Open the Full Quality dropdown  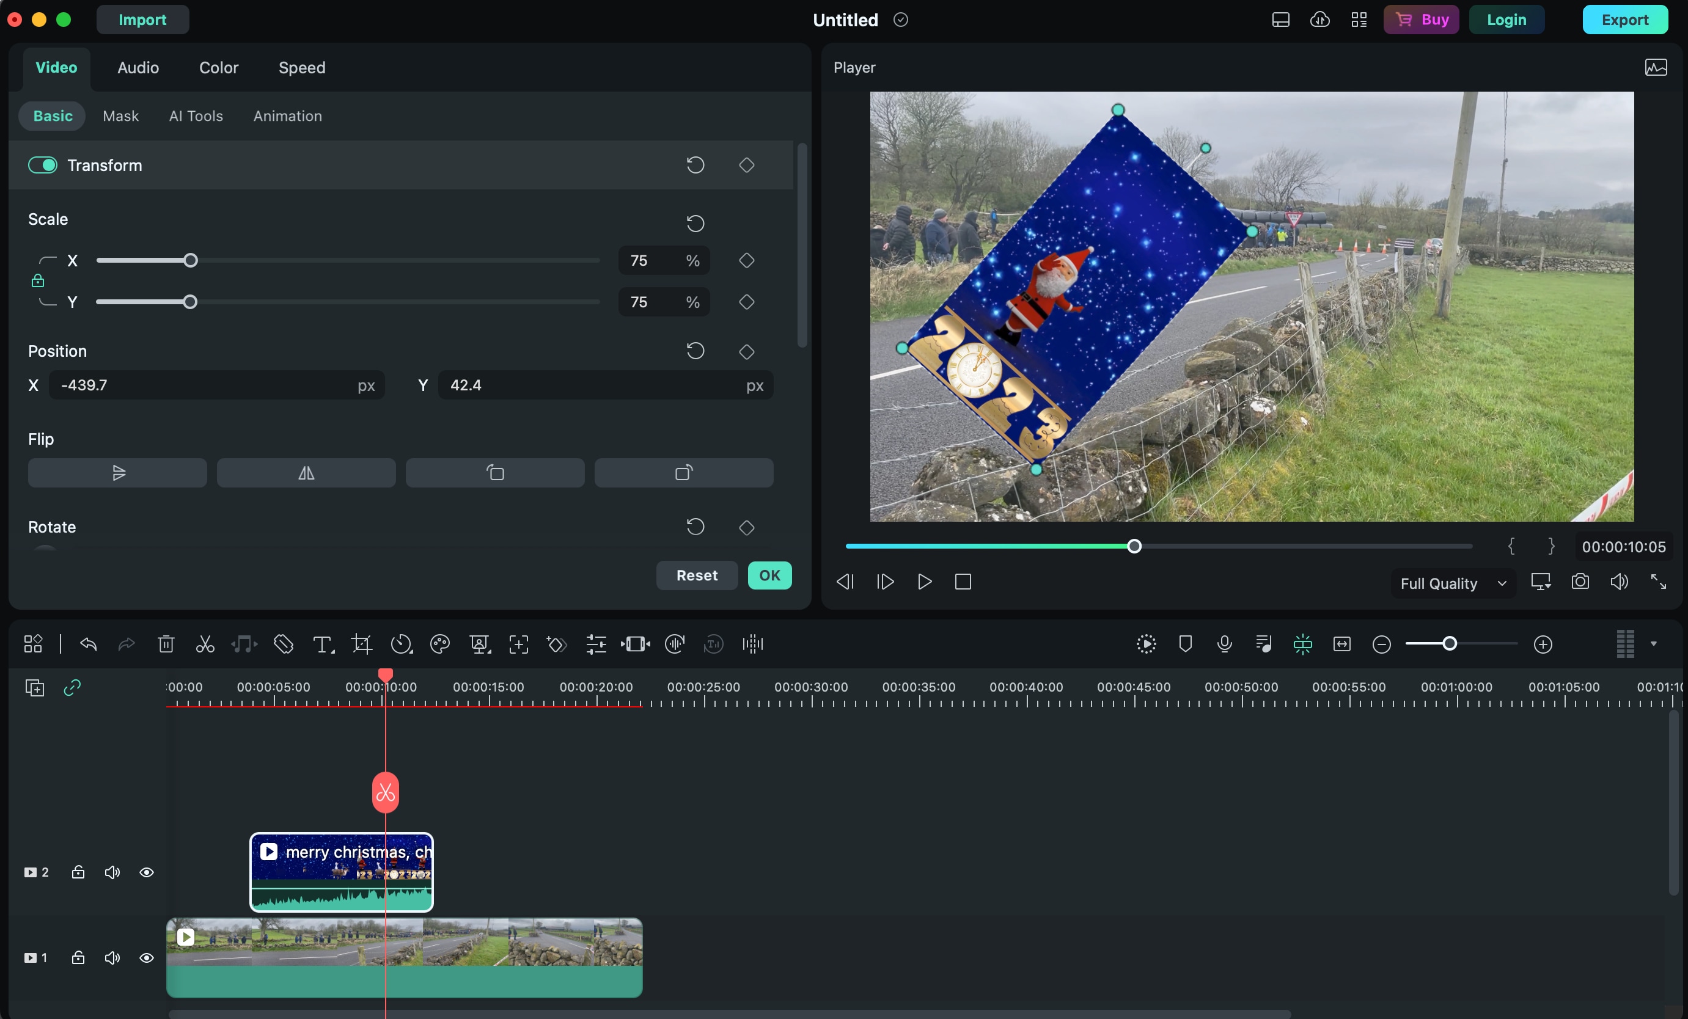tap(1452, 583)
